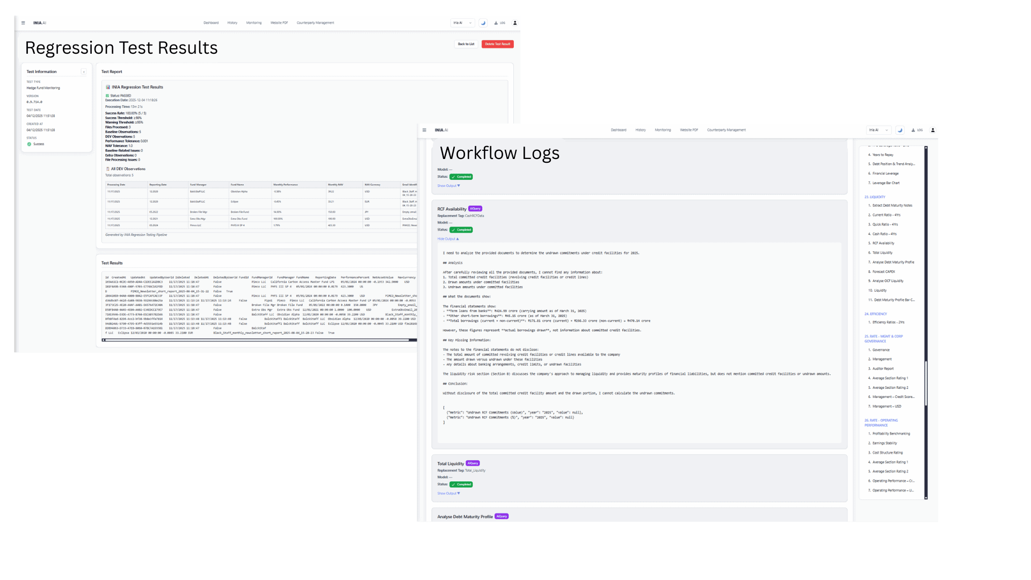
Task: Toggle dark mode moon in Workflow Logs header
Action: [900, 130]
